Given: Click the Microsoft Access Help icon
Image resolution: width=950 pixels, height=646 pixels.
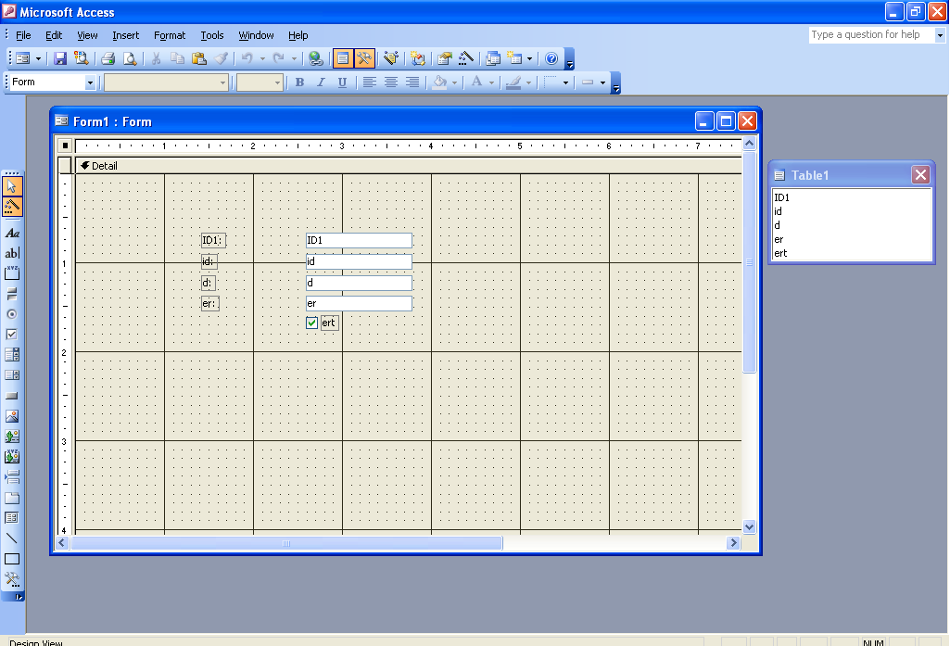Looking at the screenshot, I should [551, 58].
